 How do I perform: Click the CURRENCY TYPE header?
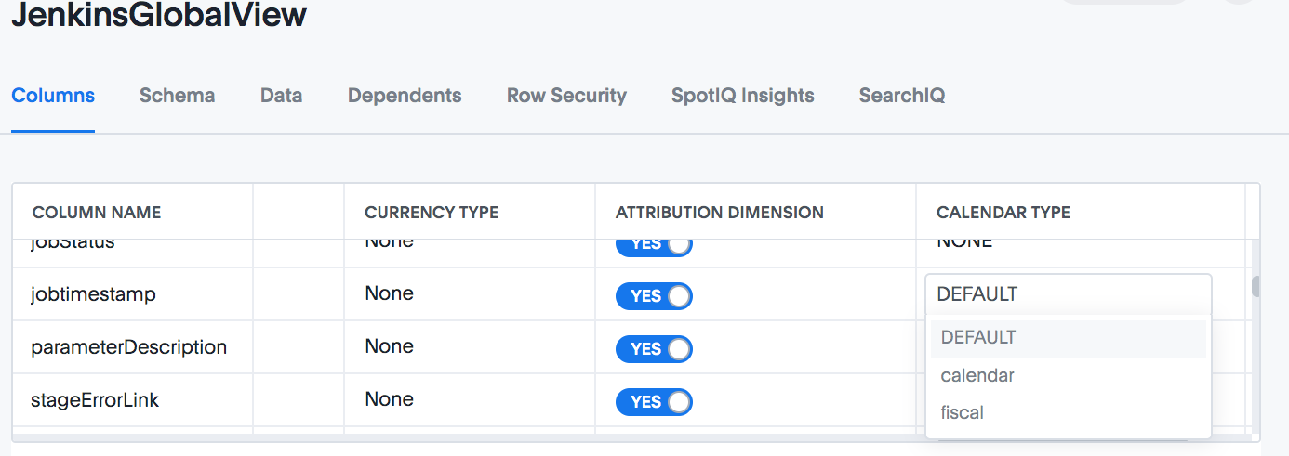click(x=432, y=213)
